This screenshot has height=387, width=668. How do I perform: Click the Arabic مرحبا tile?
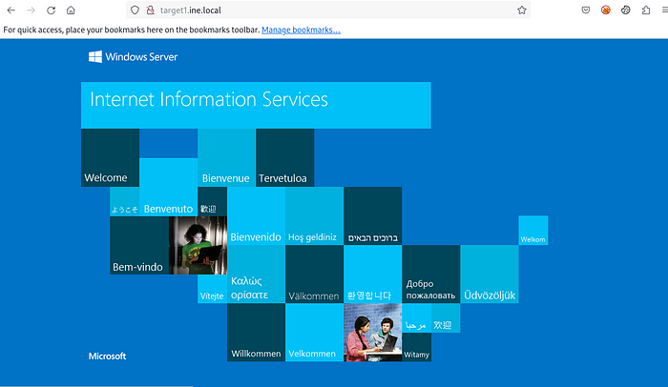pyautogui.click(x=416, y=318)
